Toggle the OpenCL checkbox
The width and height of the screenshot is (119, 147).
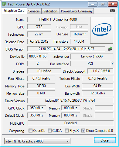[x=30, y=131]
